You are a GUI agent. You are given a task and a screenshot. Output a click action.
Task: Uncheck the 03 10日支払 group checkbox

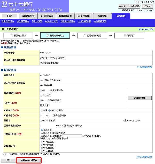42,148
